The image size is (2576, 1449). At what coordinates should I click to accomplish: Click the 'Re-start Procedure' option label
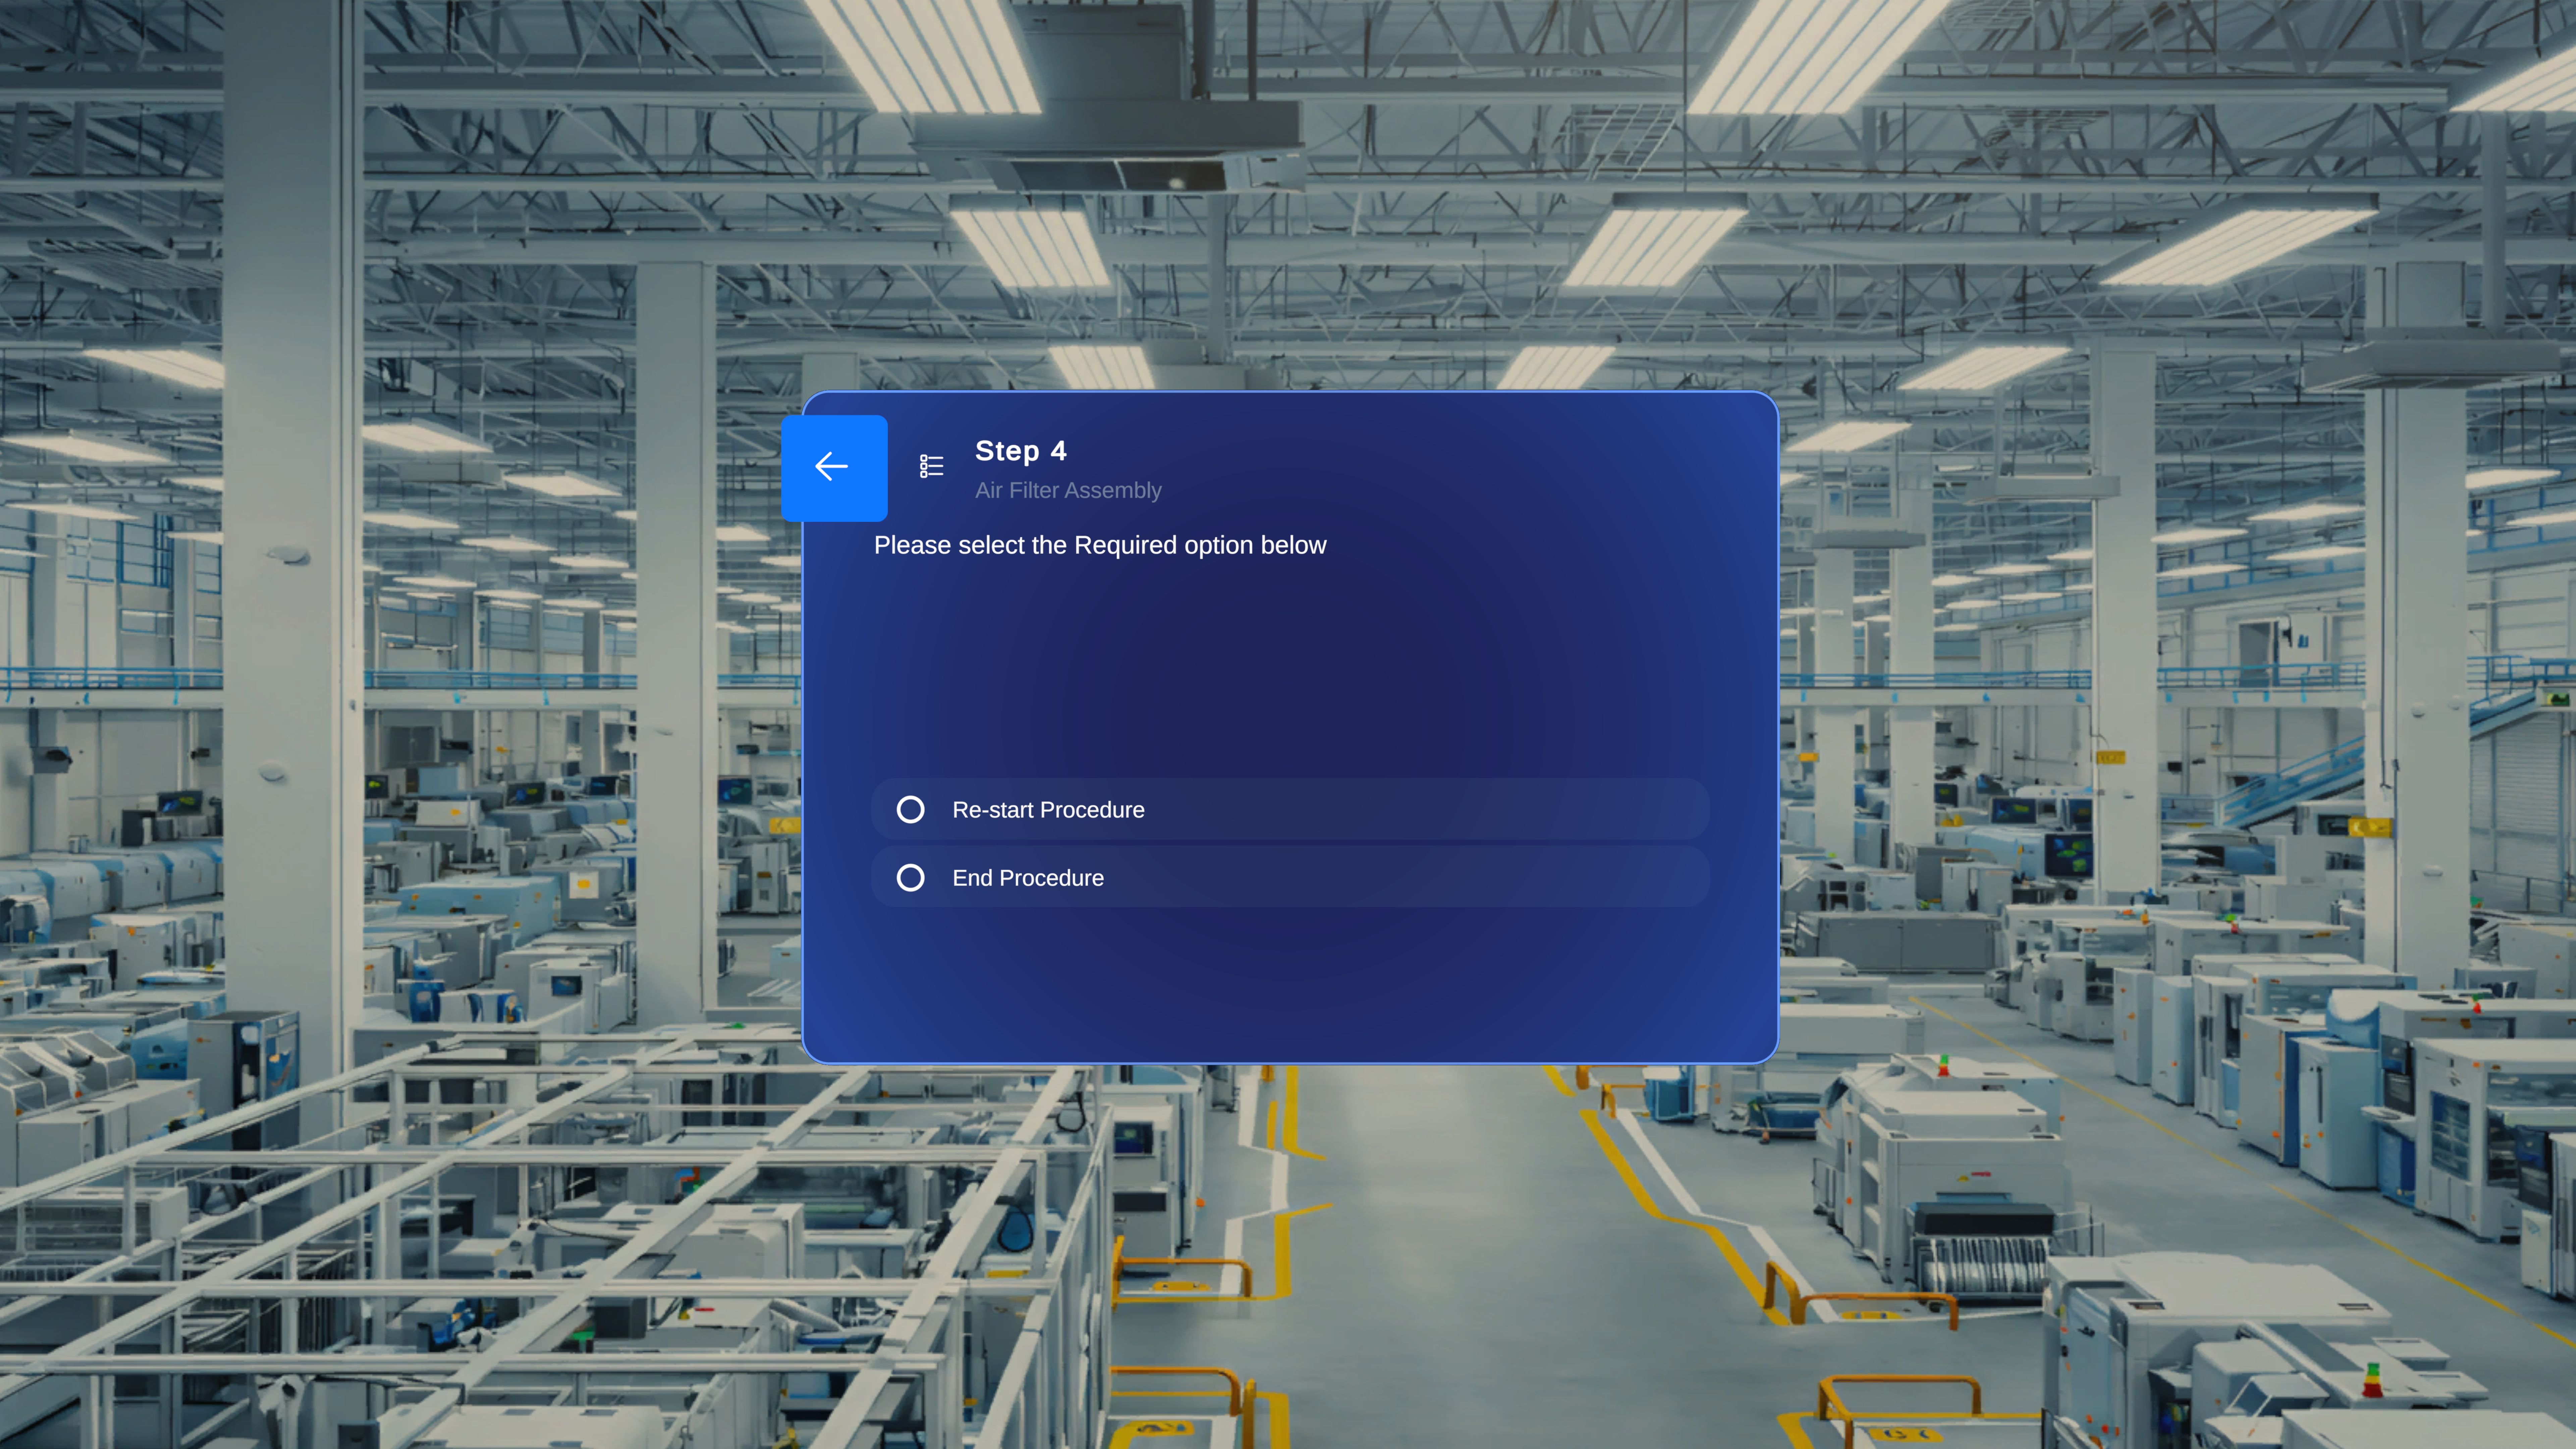(1048, 810)
